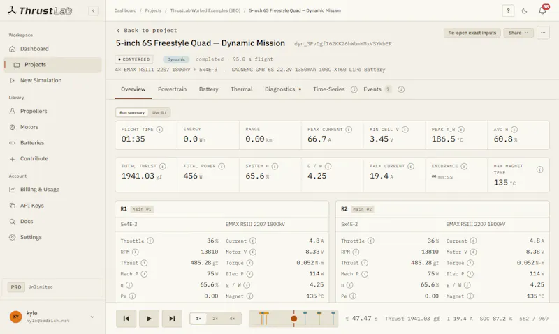Click R1 Throttle info icon
The width and height of the screenshot is (559, 334).
150,241
